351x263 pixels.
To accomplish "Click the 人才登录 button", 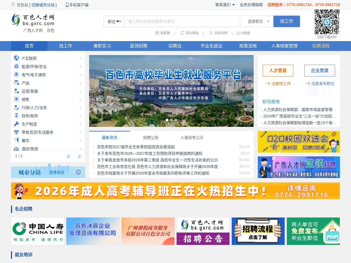I will 278,70.
